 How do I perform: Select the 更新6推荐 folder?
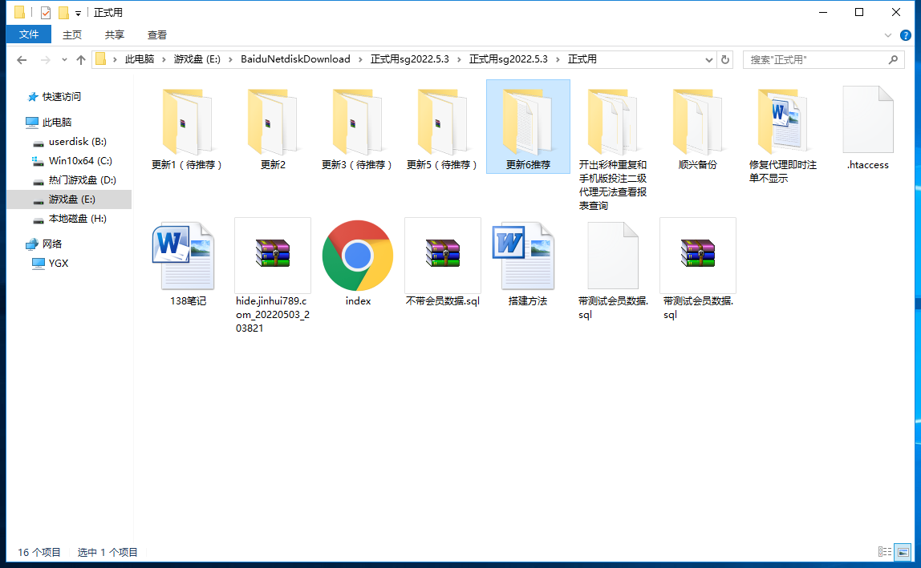tap(528, 126)
